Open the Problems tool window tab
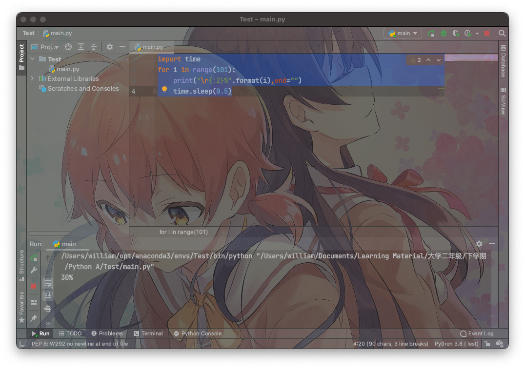Viewport: 525px width, 369px height. point(107,333)
